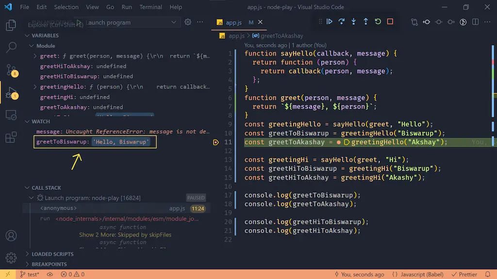
Task: Click "Show 2 More: Skipped by skipFiles"
Action: tap(125, 235)
